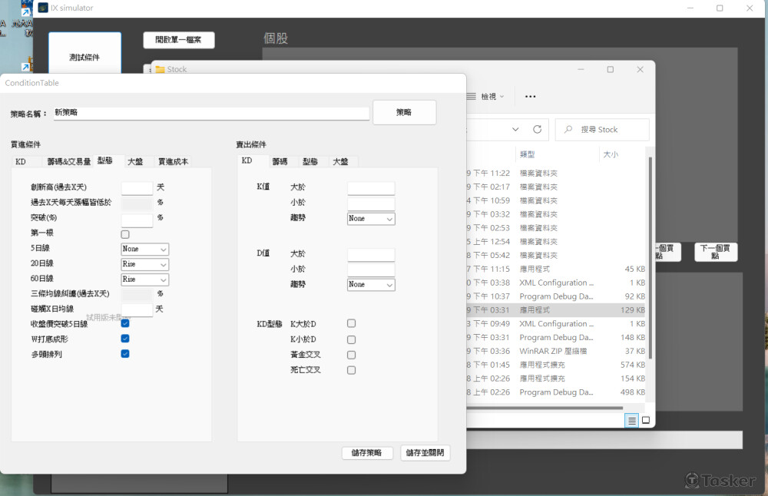Expand the address bar history chevron
Image resolution: width=768 pixels, height=496 pixels.
[x=515, y=129]
